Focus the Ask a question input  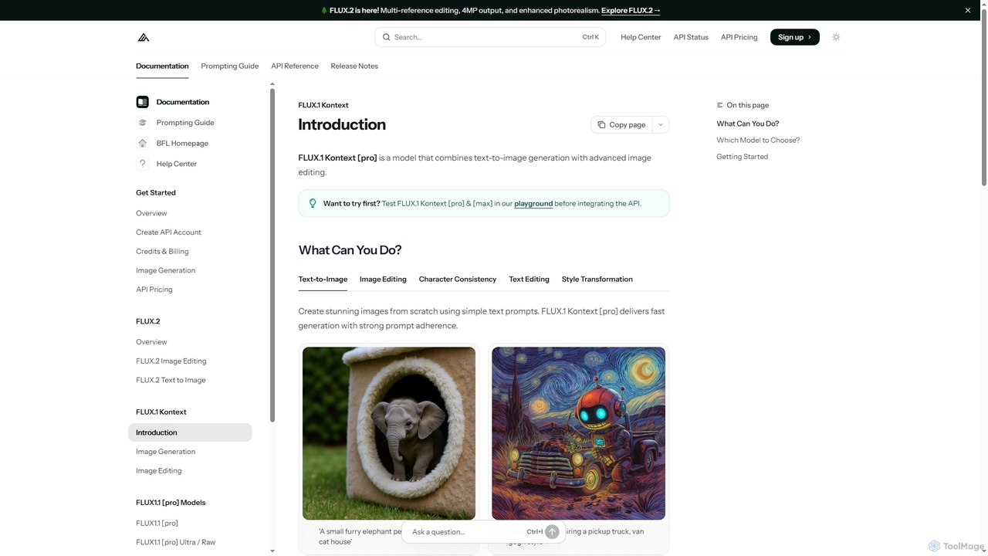[467, 532]
